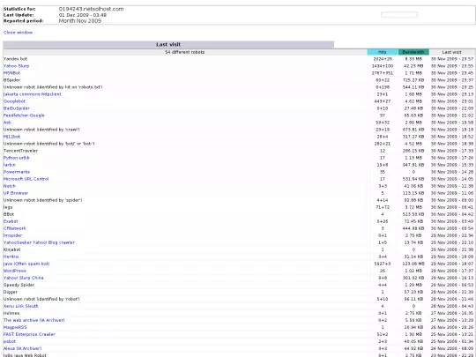Open the UP Browser link

(16, 193)
